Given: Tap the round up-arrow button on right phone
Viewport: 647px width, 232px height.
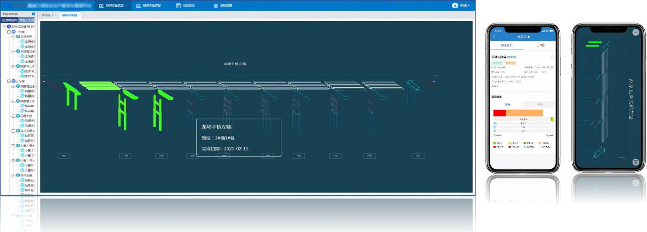Looking at the screenshot, I should point(635,33).
